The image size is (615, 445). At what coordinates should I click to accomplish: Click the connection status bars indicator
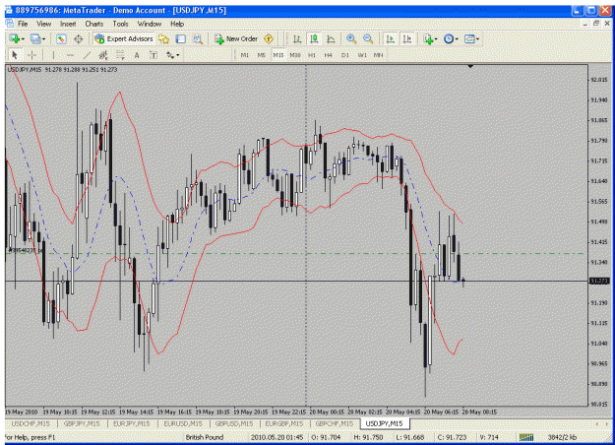pos(526,437)
